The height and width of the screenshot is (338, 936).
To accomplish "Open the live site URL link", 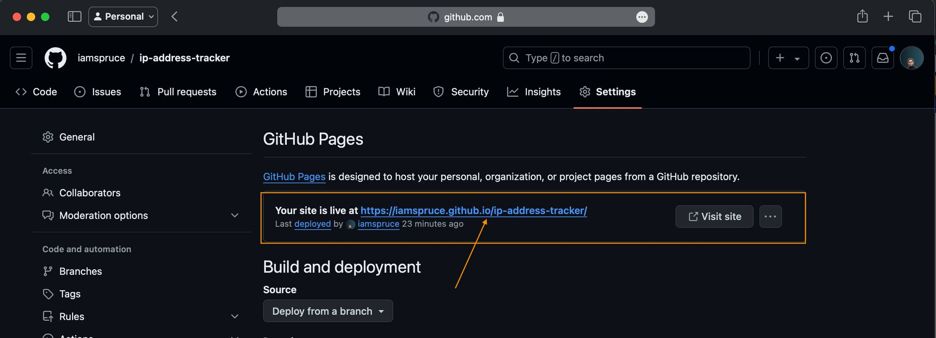I will click(x=474, y=210).
